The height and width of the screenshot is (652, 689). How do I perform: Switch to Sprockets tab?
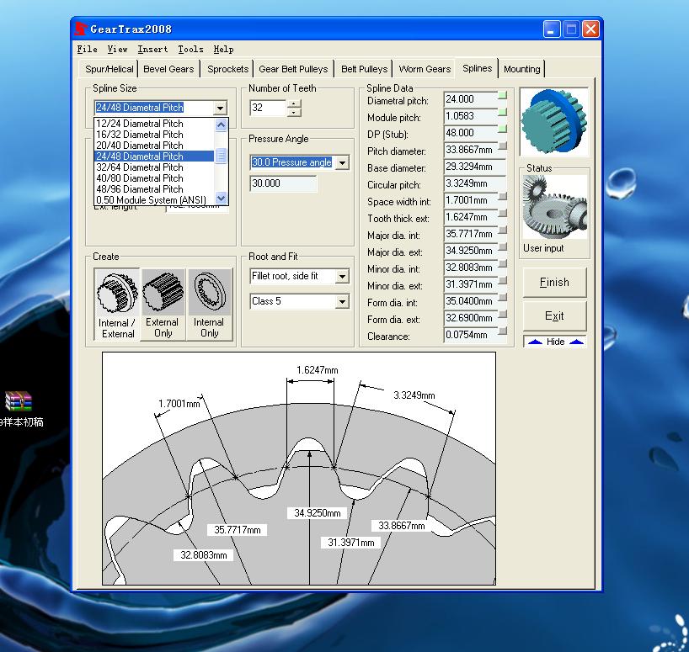tap(227, 69)
